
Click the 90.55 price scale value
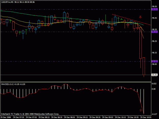click(154, 7)
